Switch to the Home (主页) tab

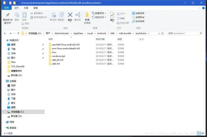click(16, 8)
